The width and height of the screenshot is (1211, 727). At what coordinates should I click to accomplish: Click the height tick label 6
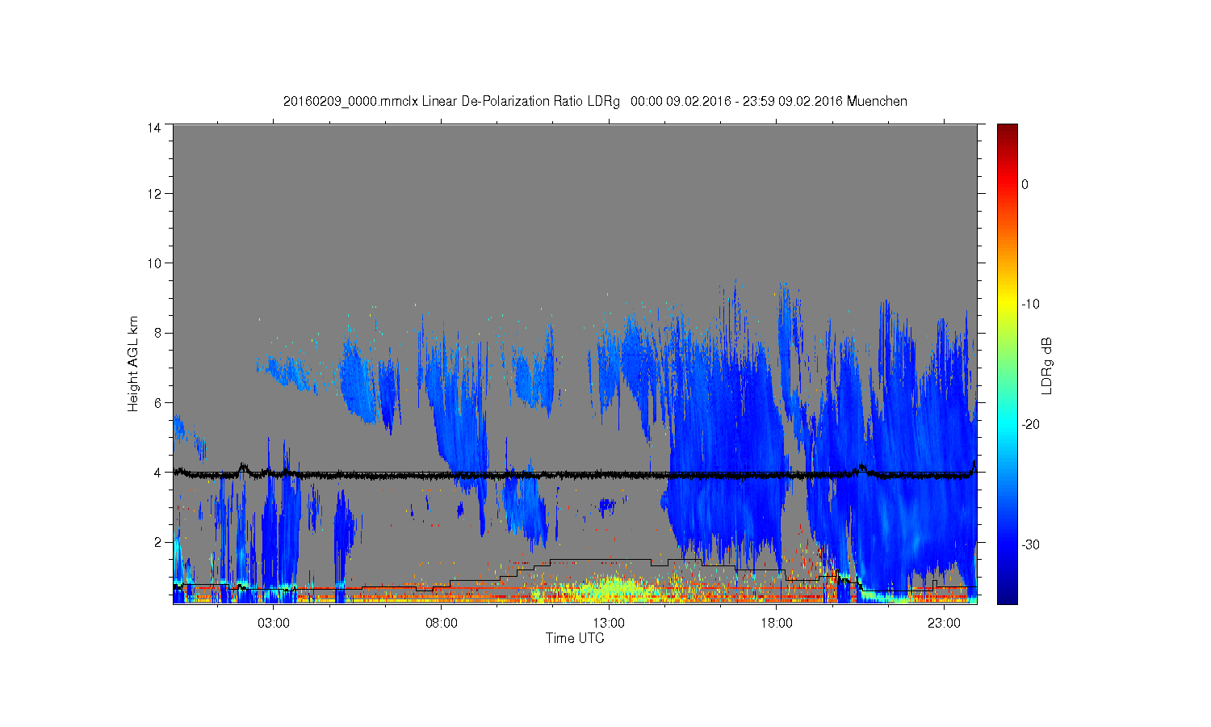pos(157,402)
